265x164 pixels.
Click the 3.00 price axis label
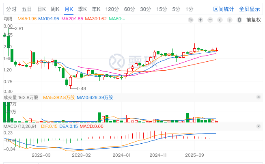click(8, 26)
